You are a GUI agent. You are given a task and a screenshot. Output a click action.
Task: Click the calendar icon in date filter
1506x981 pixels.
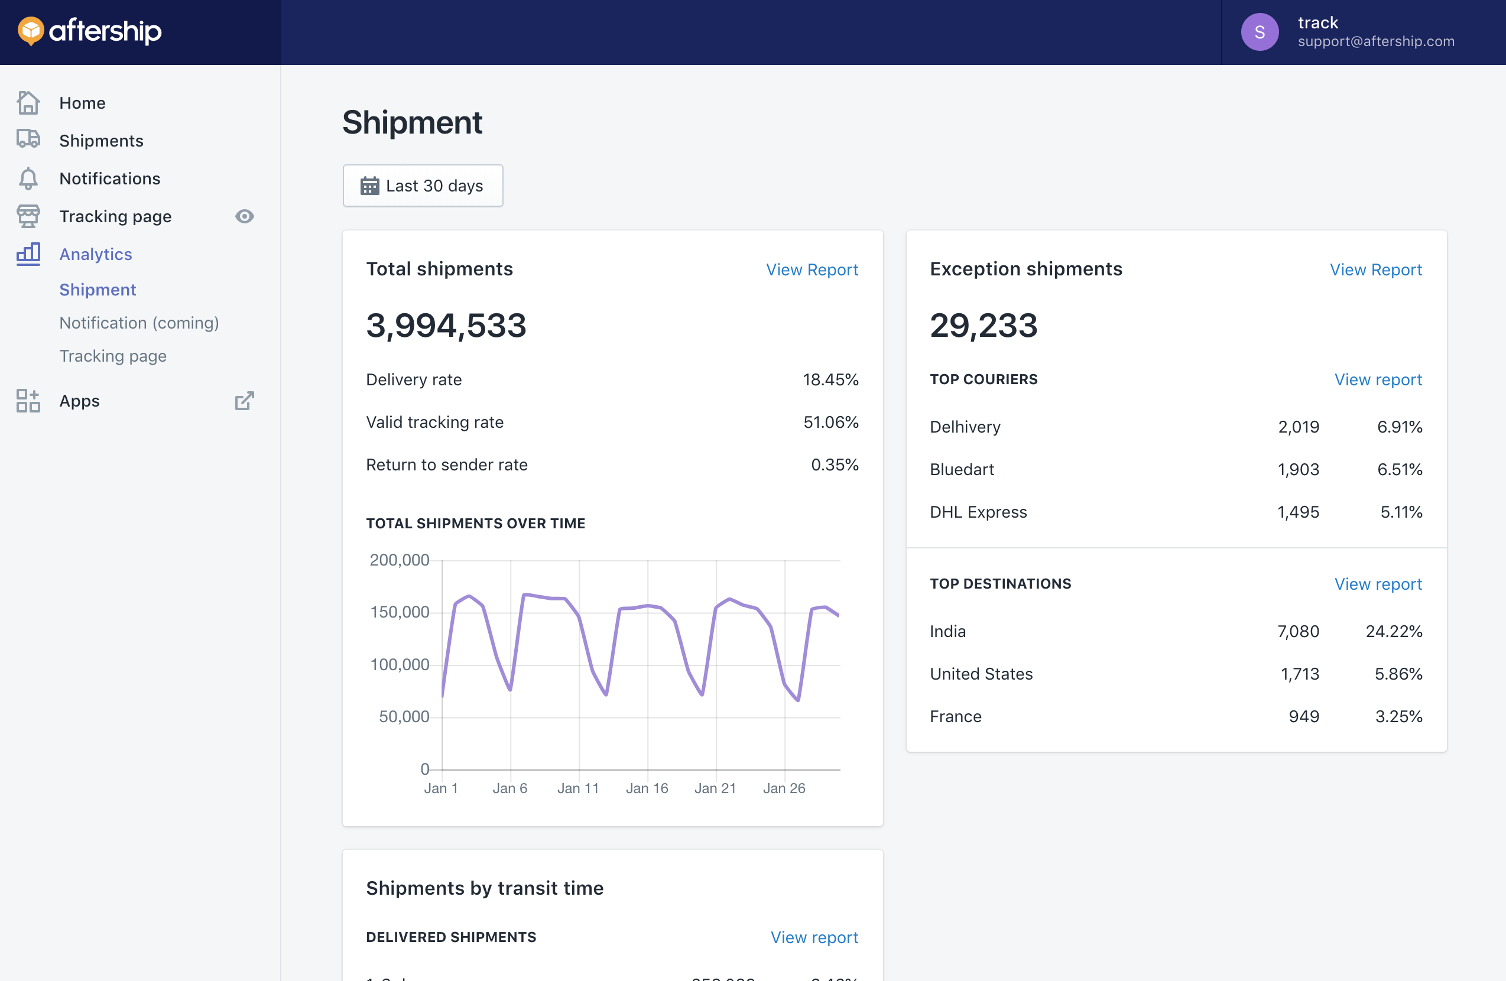[x=369, y=186]
